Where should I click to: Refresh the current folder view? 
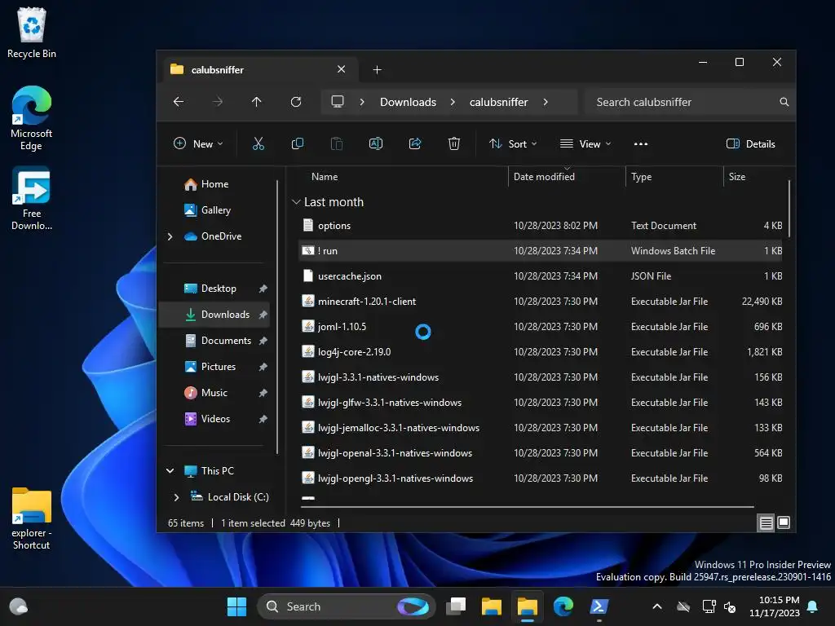(296, 102)
